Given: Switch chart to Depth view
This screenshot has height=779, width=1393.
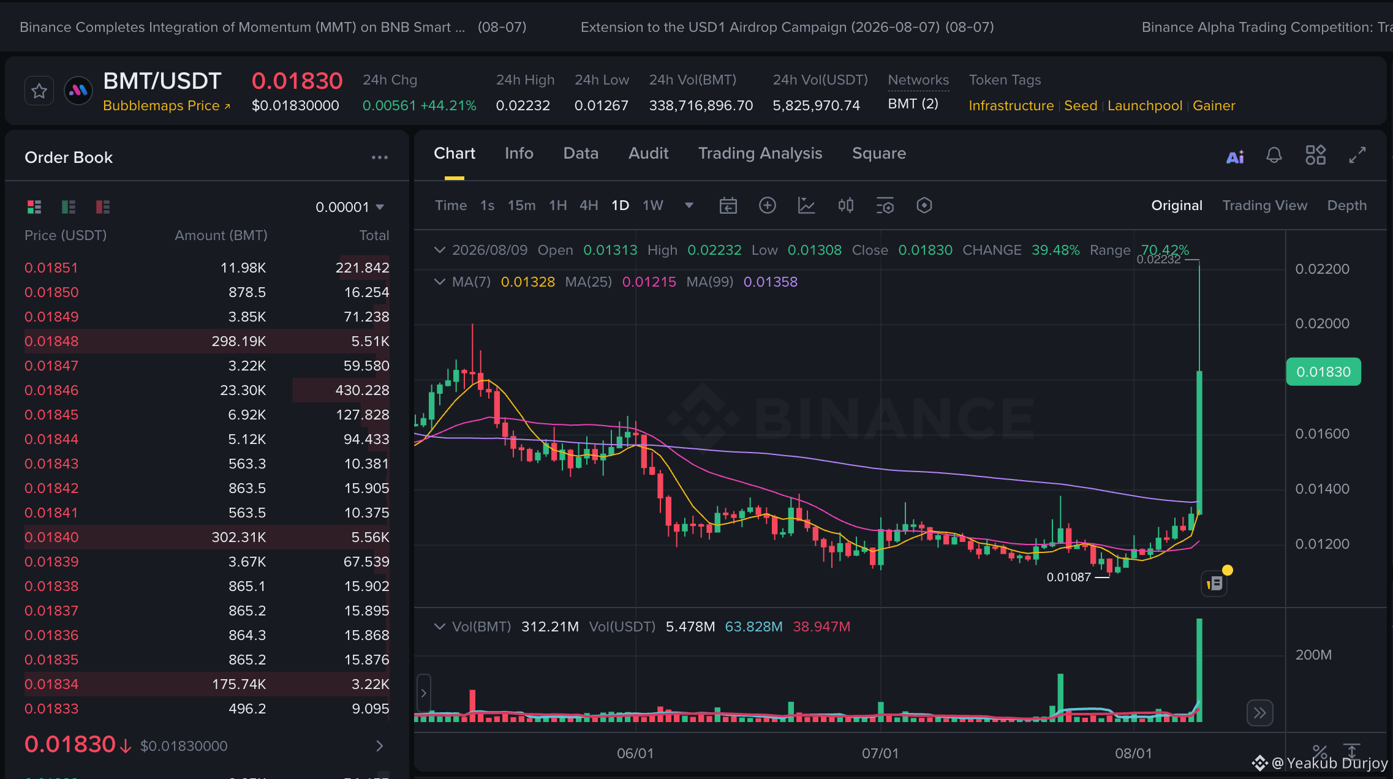Looking at the screenshot, I should click(x=1347, y=206).
